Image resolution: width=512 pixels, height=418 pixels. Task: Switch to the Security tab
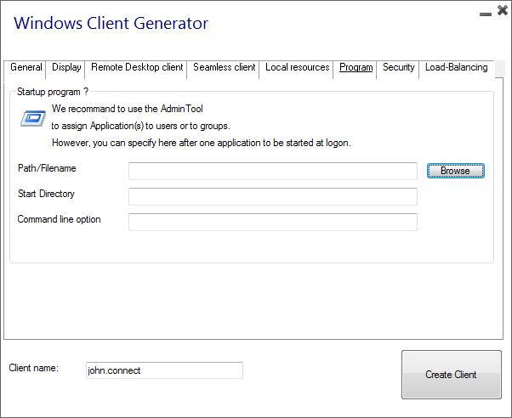[398, 69]
